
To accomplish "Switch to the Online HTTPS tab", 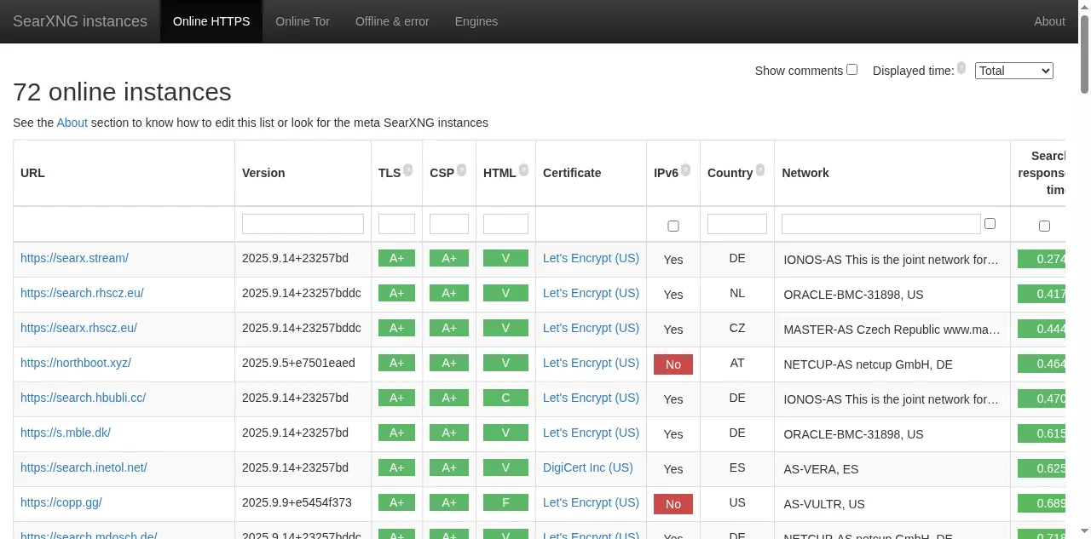I will (211, 21).
